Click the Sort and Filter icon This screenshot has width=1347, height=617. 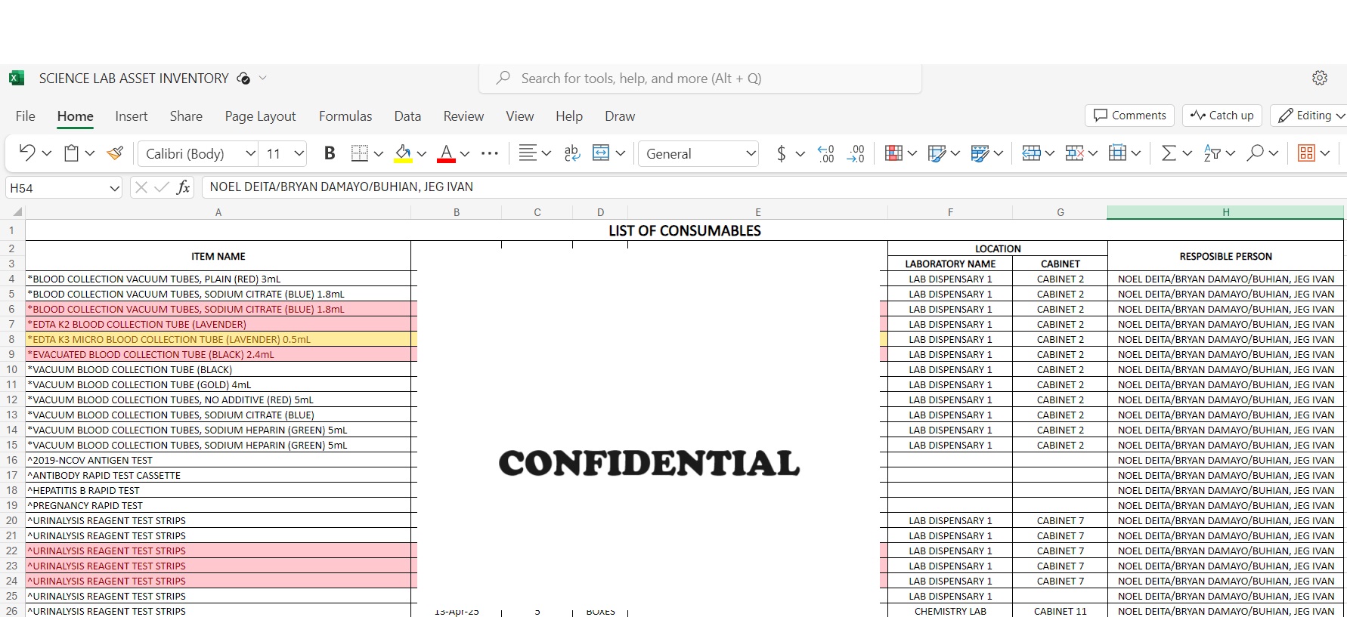pyautogui.click(x=1212, y=153)
